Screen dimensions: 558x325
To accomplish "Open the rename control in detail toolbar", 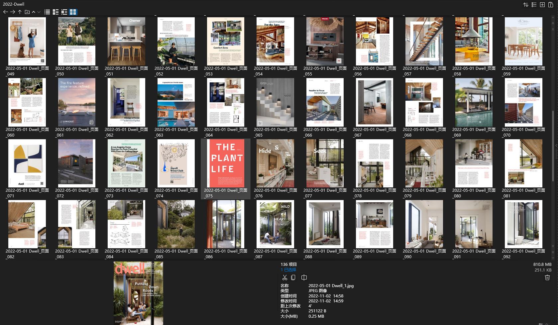I will coord(304,277).
